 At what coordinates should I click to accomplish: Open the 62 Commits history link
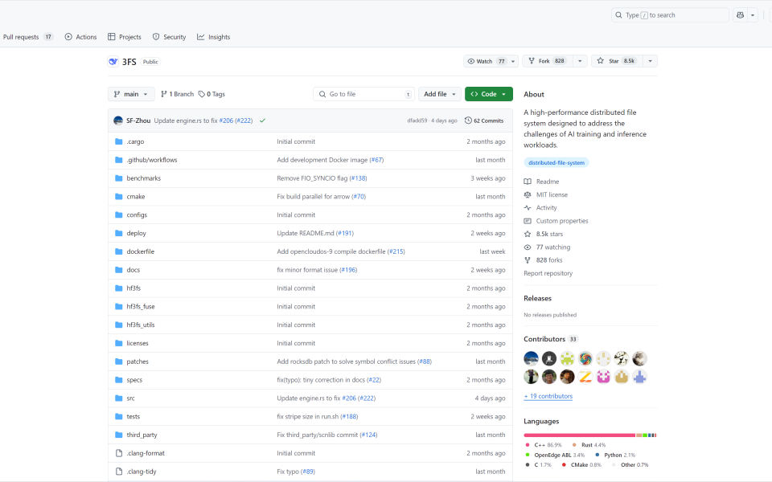[x=484, y=120]
